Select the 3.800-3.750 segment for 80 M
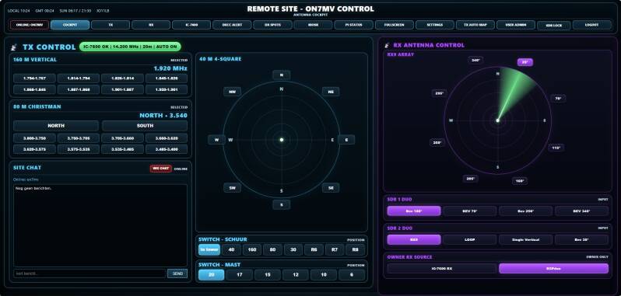Image resolution: width=621 pixels, height=296 pixels. tap(35, 138)
